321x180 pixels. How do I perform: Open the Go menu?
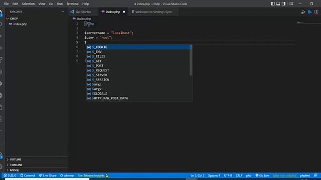pos(51,3)
